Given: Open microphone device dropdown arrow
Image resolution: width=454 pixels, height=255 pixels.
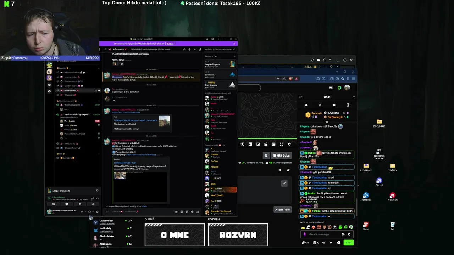Looking at the screenshot, I should [x=85, y=212].
